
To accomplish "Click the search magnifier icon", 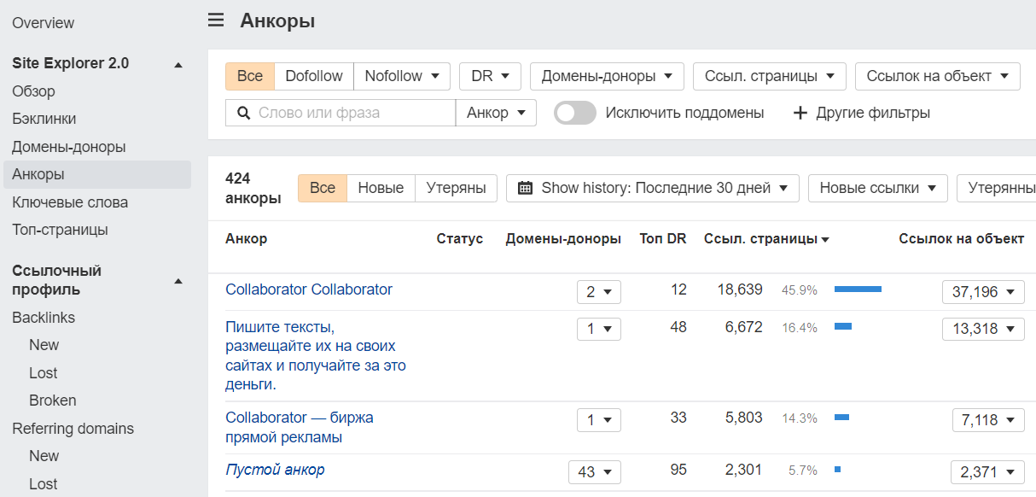I will [243, 113].
